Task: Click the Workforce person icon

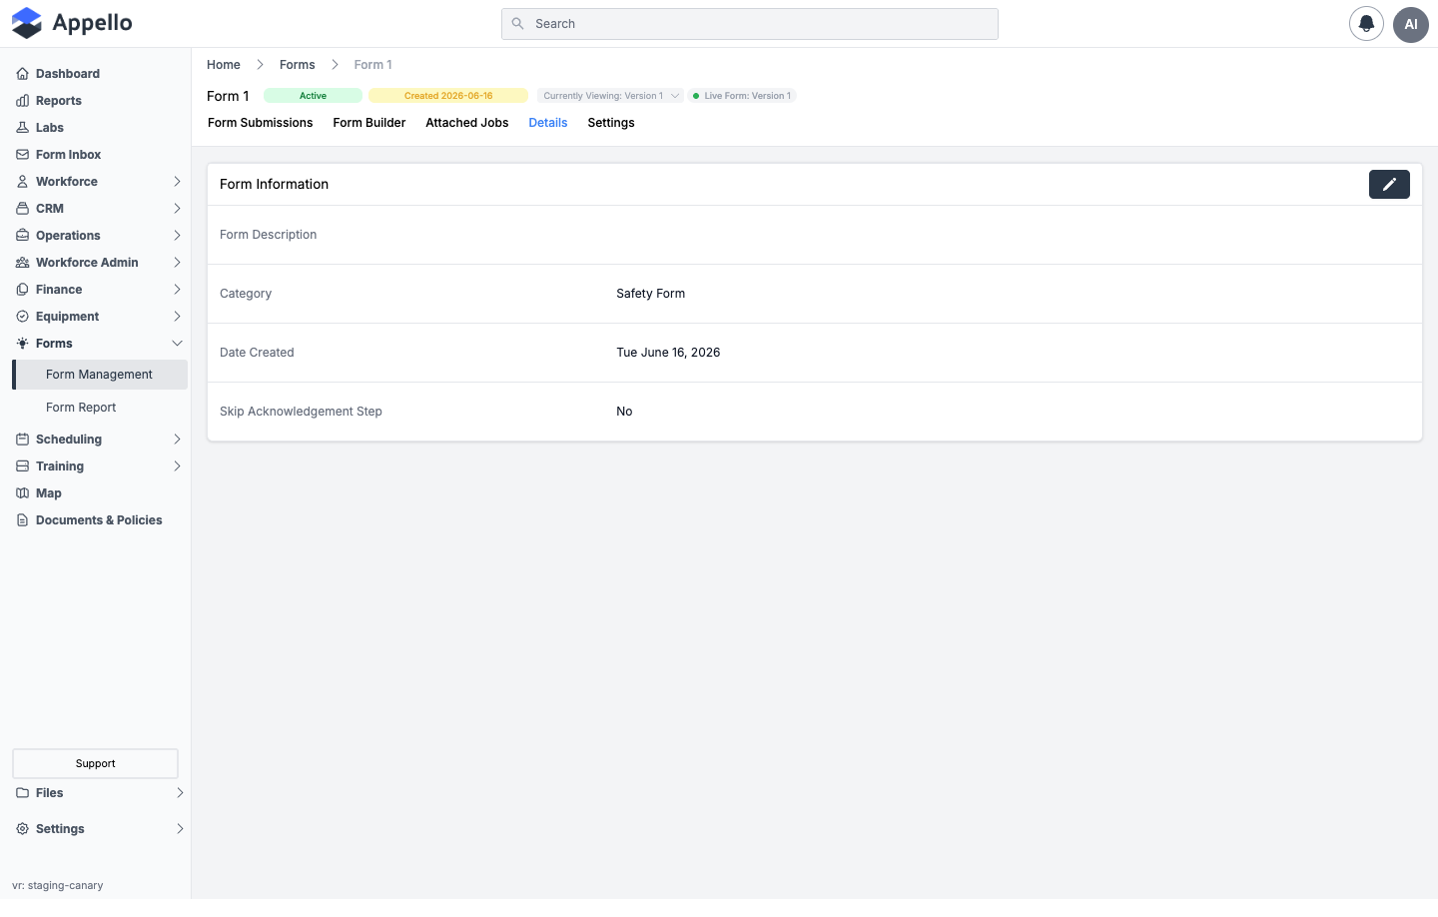Action: 22,182
